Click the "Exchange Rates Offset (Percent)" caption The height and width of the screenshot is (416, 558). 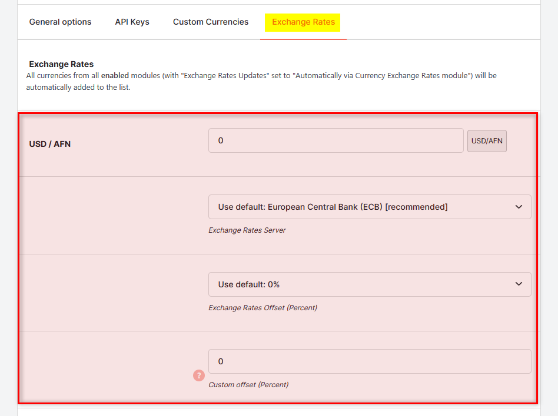(x=263, y=308)
